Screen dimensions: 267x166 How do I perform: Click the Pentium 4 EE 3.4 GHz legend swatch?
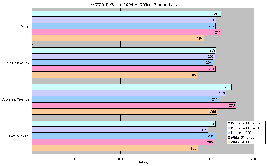(229, 128)
